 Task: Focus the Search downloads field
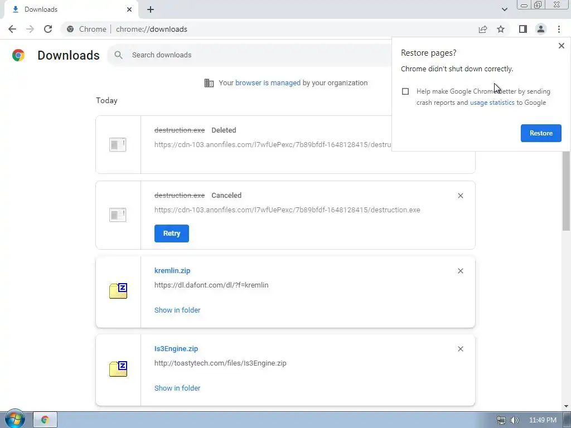(x=249, y=55)
